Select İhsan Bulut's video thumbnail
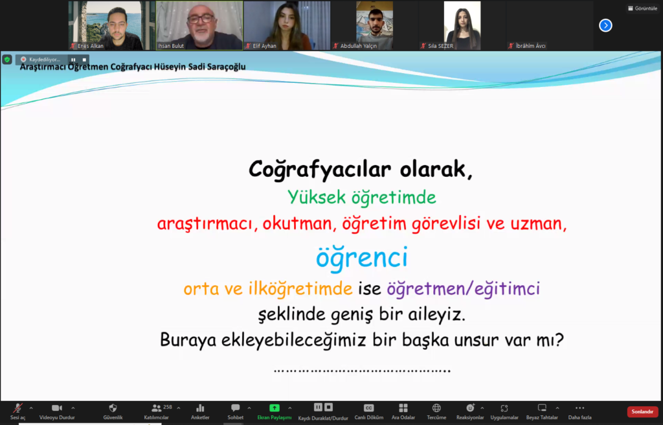Image resolution: width=663 pixels, height=425 pixels. [x=199, y=25]
